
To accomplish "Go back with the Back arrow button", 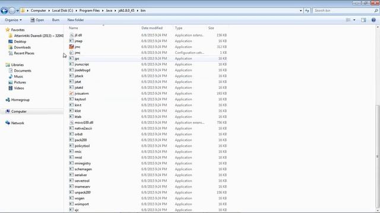I will [4, 11].
